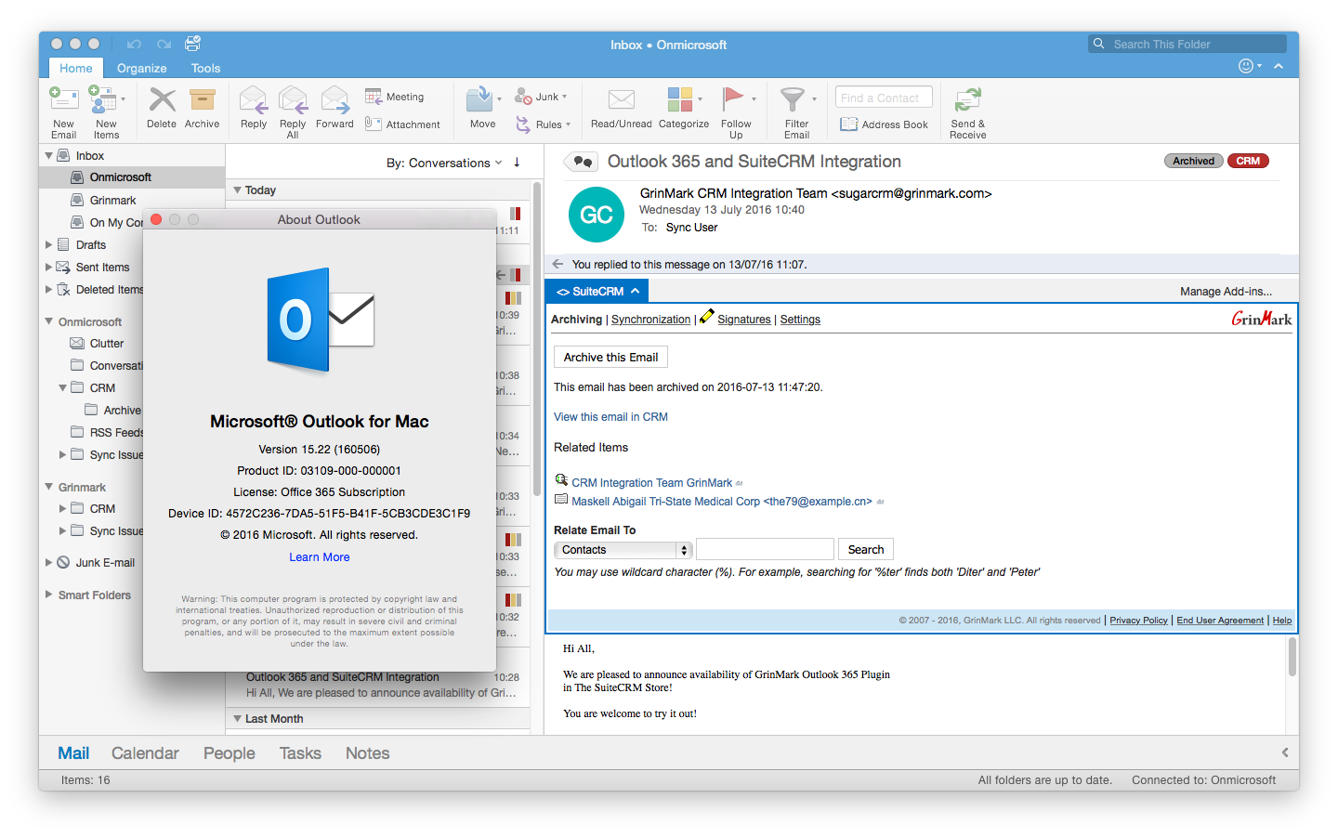The height and width of the screenshot is (837, 1338).
Task: Mark message Read/Unread
Action: (x=622, y=109)
